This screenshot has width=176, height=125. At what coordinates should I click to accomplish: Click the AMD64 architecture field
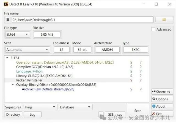(x=107, y=50)
